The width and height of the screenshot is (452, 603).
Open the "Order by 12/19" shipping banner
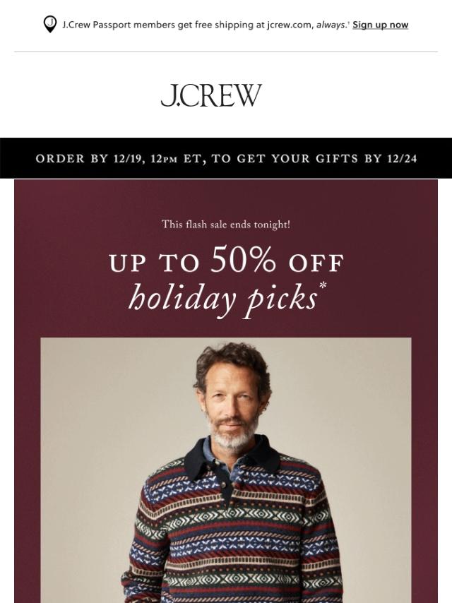tap(226, 158)
